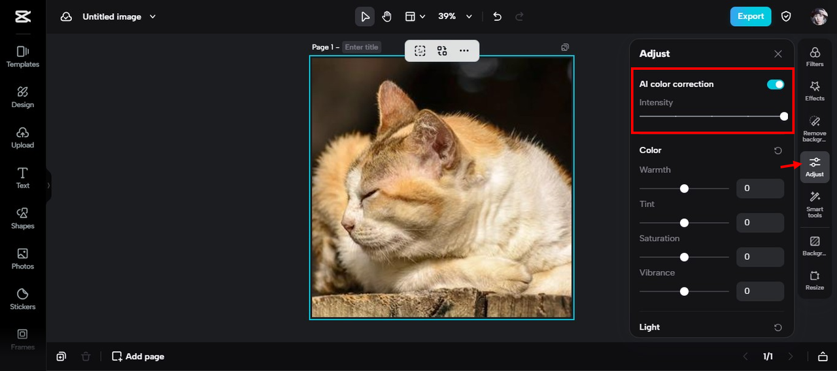Click the AI Intensity slider handle
837x371 pixels.
pyautogui.click(x=783, y=116)
